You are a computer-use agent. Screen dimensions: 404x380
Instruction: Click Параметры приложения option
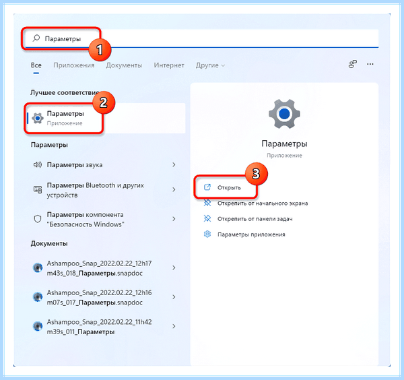[x=251, y=234]
